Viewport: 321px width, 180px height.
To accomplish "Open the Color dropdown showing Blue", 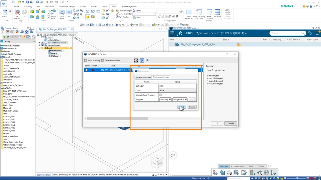I will click(177, 90).
